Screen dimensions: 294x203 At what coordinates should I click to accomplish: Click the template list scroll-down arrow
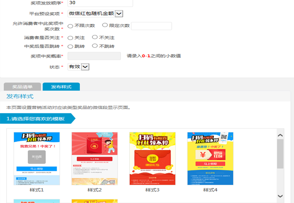point(280,196)
